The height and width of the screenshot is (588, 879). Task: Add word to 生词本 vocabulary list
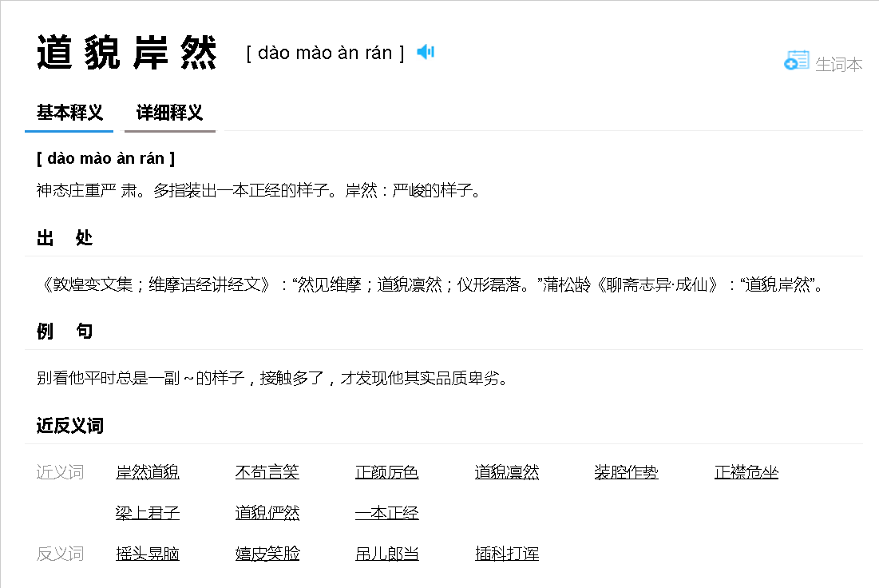[x=840, y=64]
